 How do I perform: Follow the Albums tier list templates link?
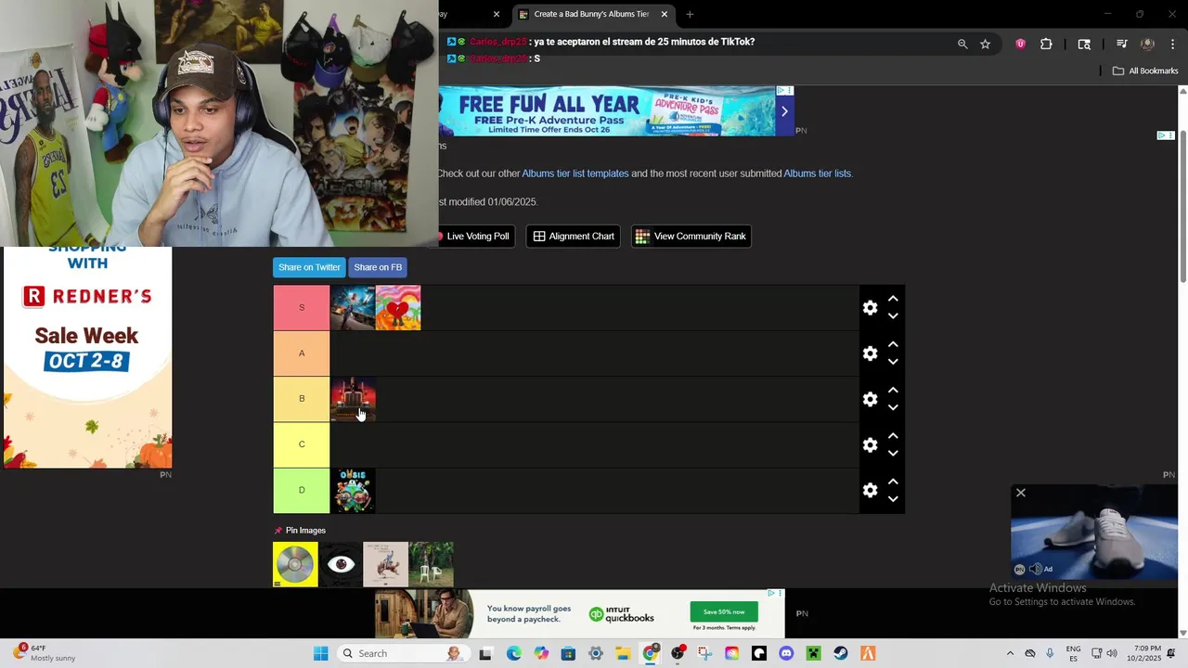click(x=575, y=173)
